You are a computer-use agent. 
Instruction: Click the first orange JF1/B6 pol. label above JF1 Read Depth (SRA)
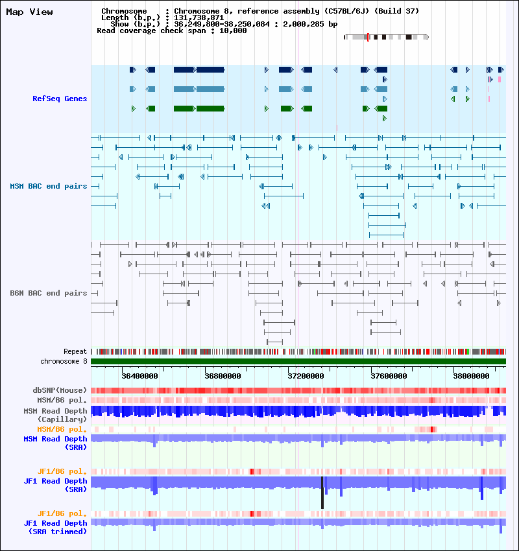coord(62,471)
